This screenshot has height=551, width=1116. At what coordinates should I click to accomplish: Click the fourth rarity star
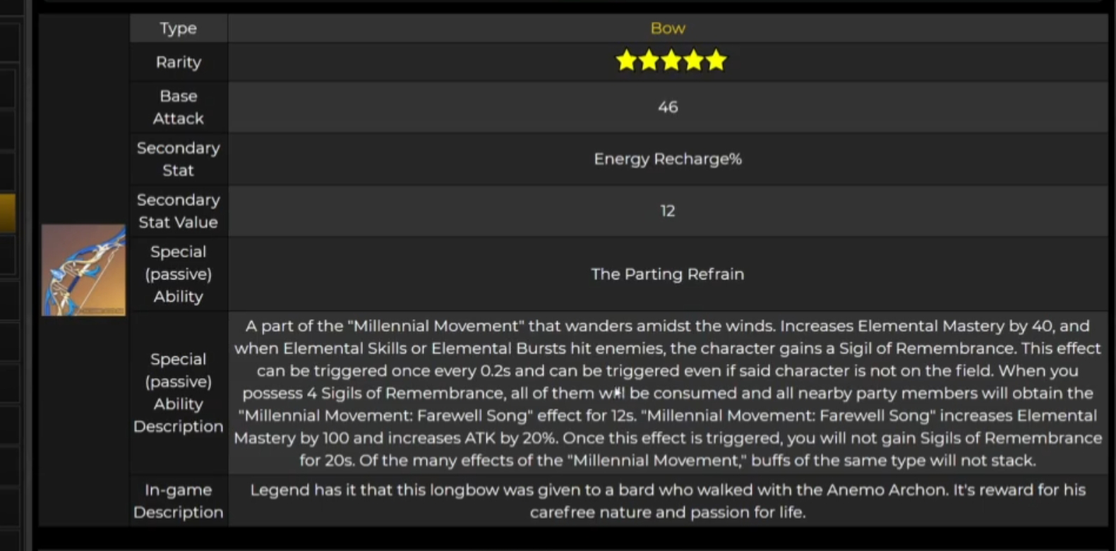pyautogui.click(x=694, y=61)
